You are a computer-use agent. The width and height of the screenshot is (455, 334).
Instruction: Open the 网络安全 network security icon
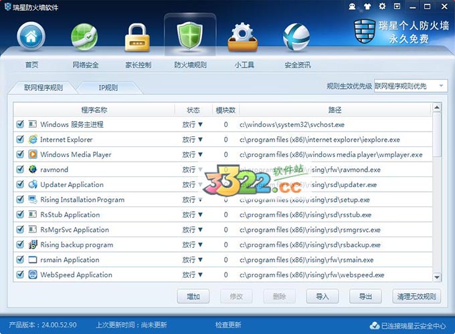84,37
